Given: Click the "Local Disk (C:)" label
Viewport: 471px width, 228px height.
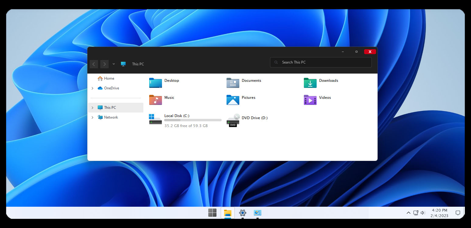Looking at the screenshot, I should click(177, 116).
